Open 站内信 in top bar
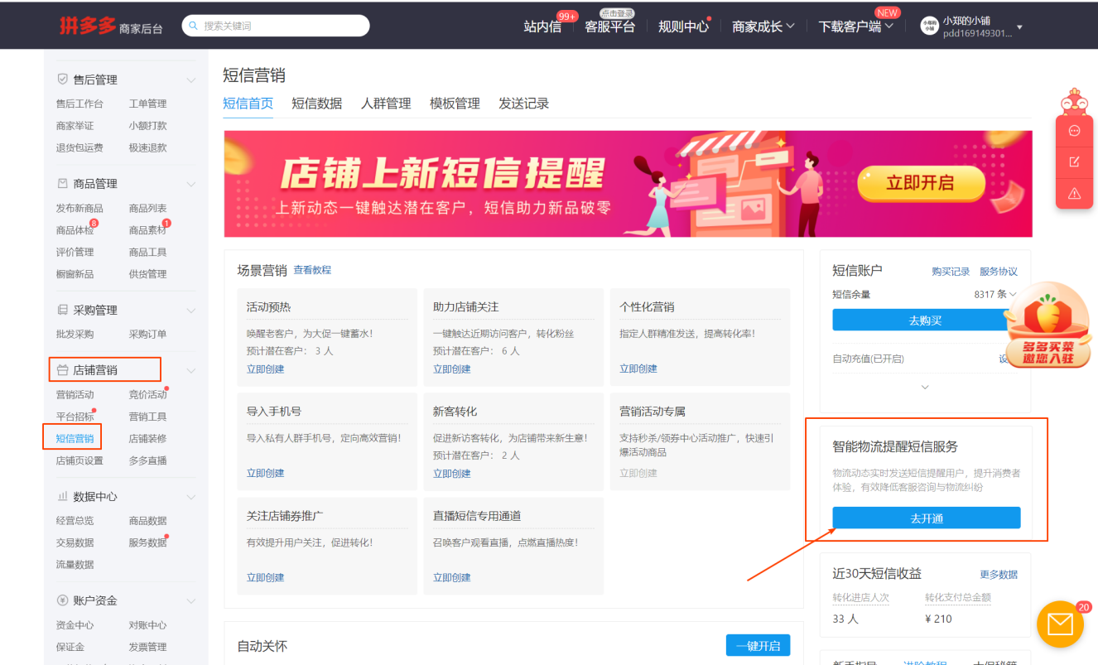Screen dimensions: 1098x665 pos(542,27)
